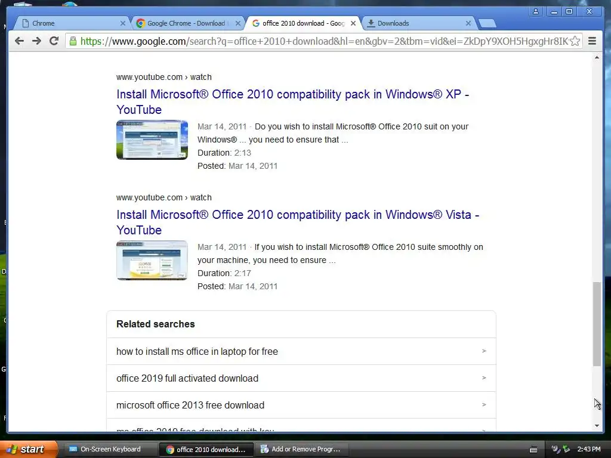Click the address bar URL field
The width and height of the screenshot is (611, 458).
tap(324, 41)
